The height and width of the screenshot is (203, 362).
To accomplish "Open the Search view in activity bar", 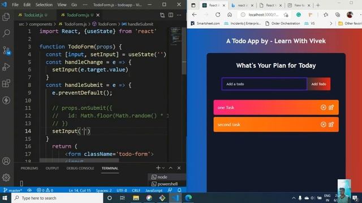I will [x=6, y=33].
